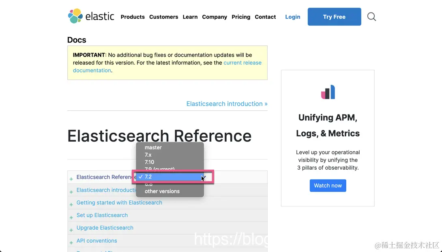
Task: Choose the checked 7.2 version option
Action: click(x=170, y=177)
